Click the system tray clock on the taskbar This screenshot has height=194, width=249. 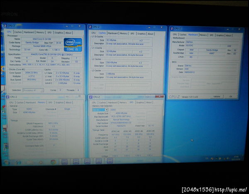[237, 158]
